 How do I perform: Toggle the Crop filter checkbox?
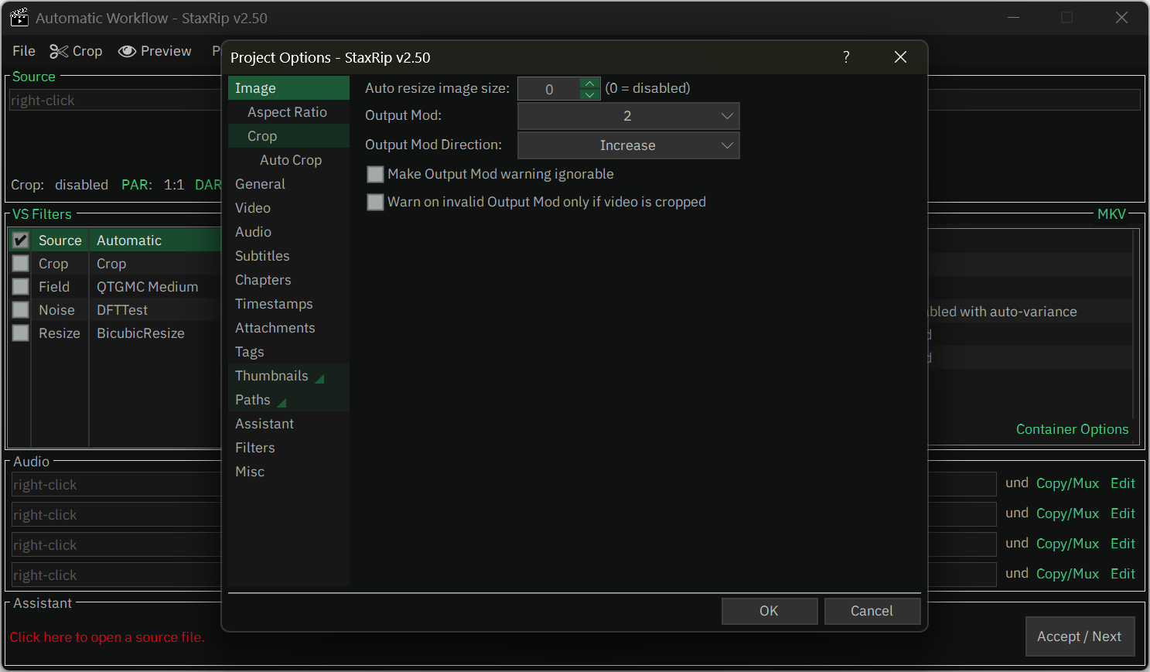pos(21,264)
